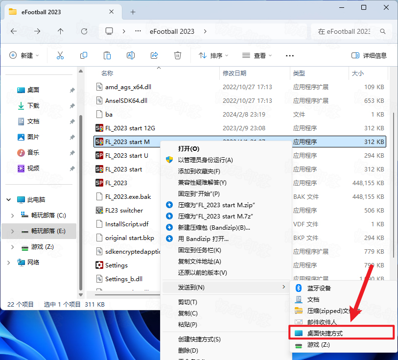Close the eFootball 2023 tab
The image size is (398, 360).
coord(112,12)
